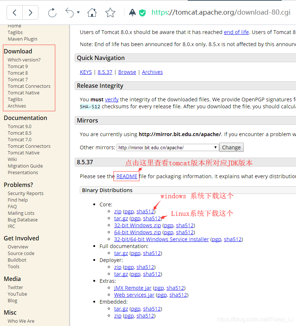The image size is (296, 326).
Task: Bookmark page with star icon
Action: 110,12
